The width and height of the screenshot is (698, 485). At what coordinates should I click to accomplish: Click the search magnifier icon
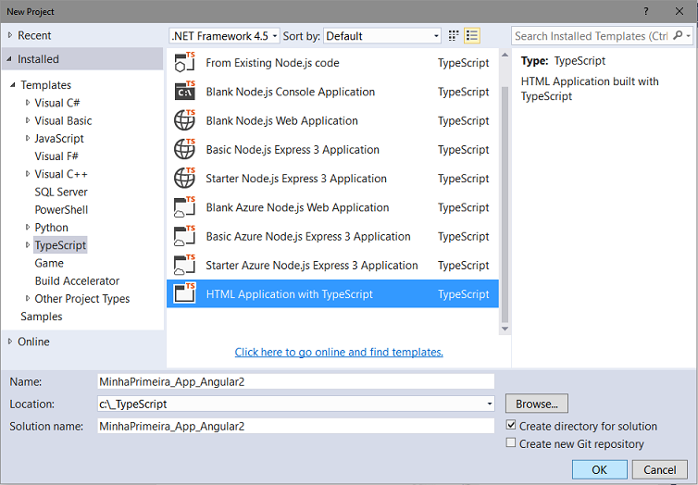(x=678, y=35)
